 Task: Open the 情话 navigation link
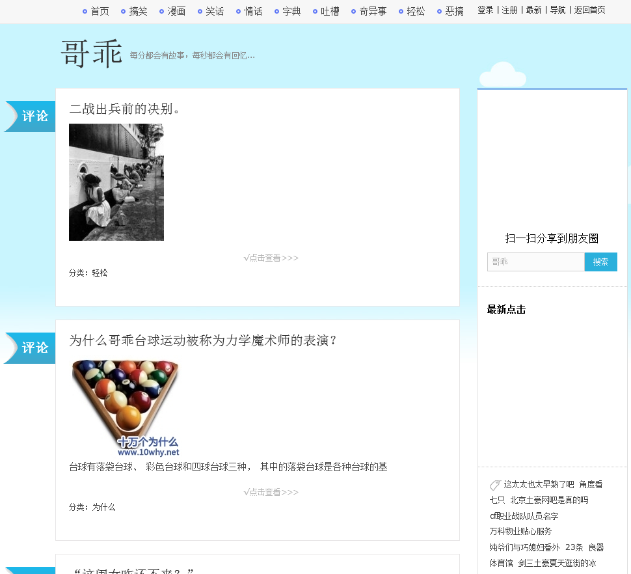[x=253, y=11]
